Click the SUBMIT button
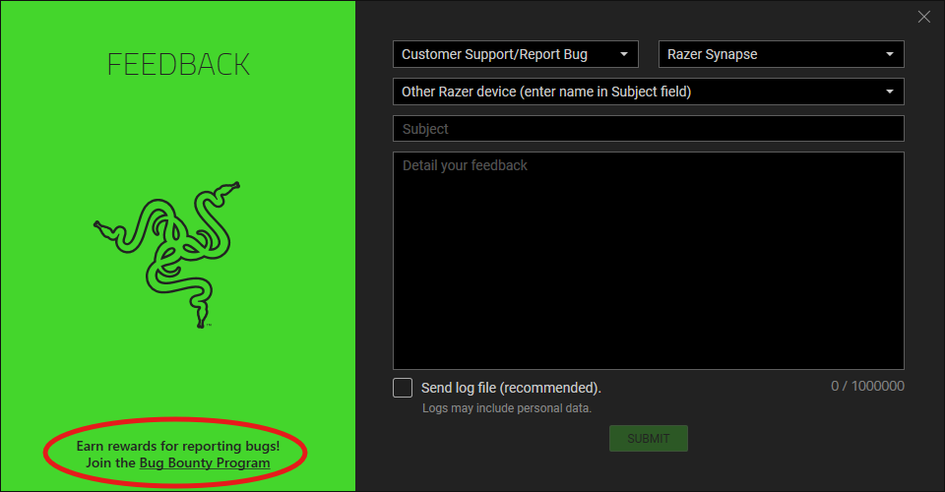Screen dimensions: 945x492 coord(649,439)
